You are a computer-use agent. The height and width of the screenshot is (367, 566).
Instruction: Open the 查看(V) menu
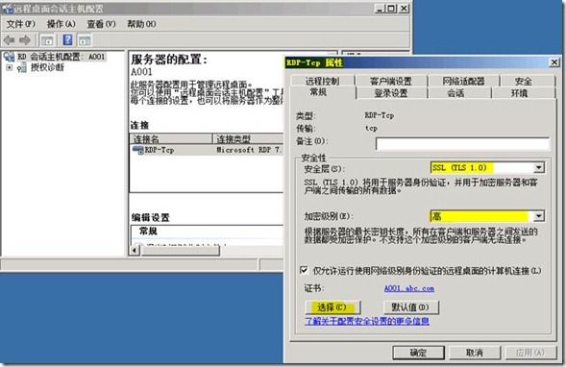click(x=101, y=24)
